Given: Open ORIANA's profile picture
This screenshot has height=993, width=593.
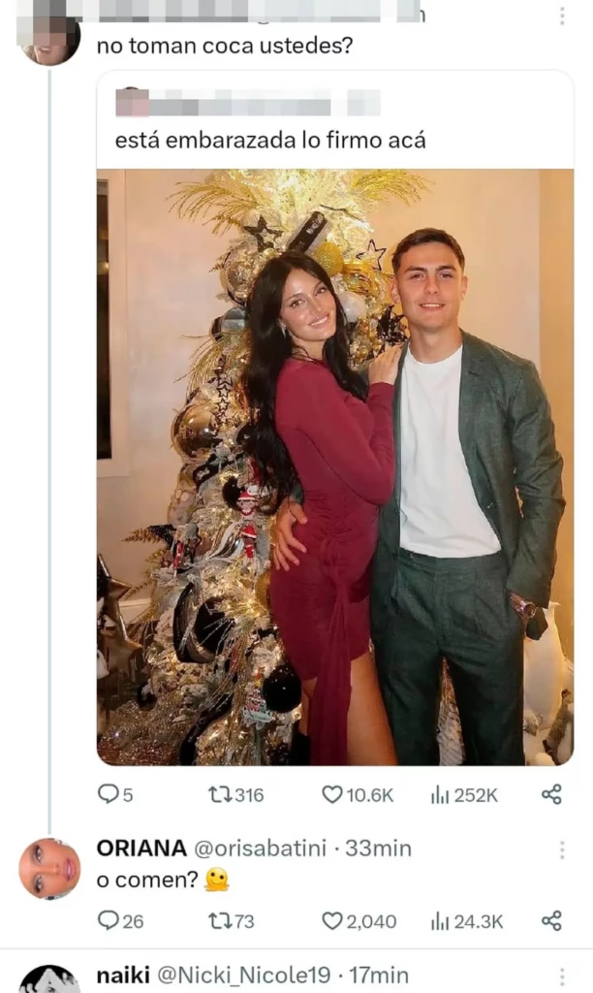Looking at the screenshot, I should tap(49, 868).
